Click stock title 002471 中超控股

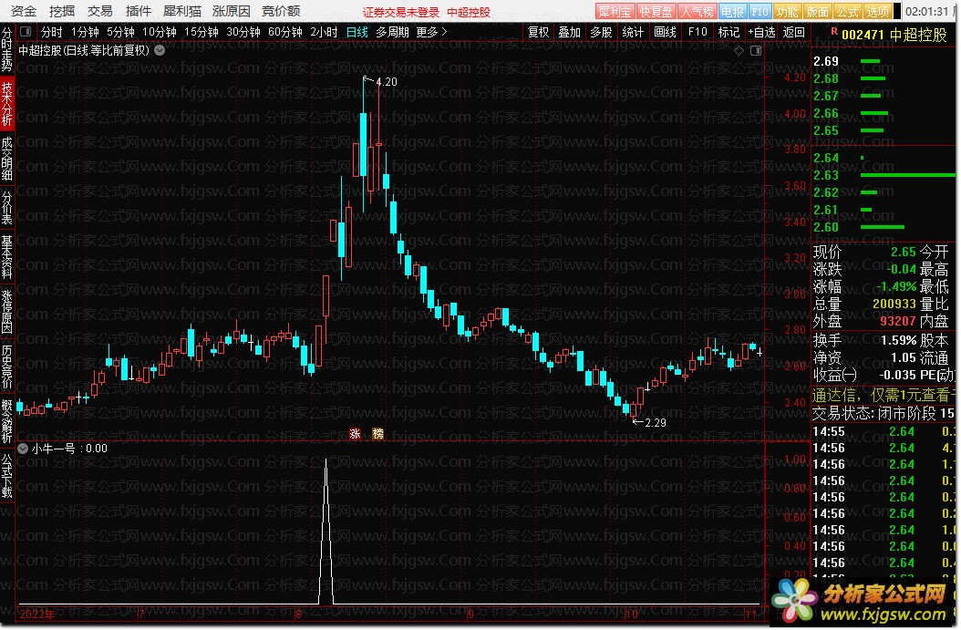[894, 35]
